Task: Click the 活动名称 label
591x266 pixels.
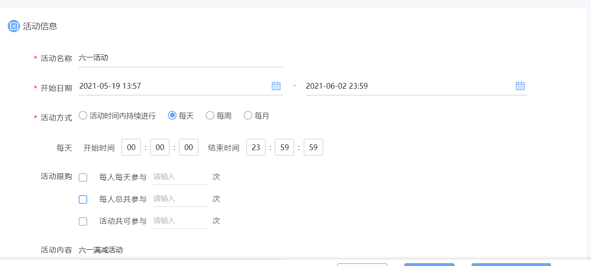Action: coord(56,59)
